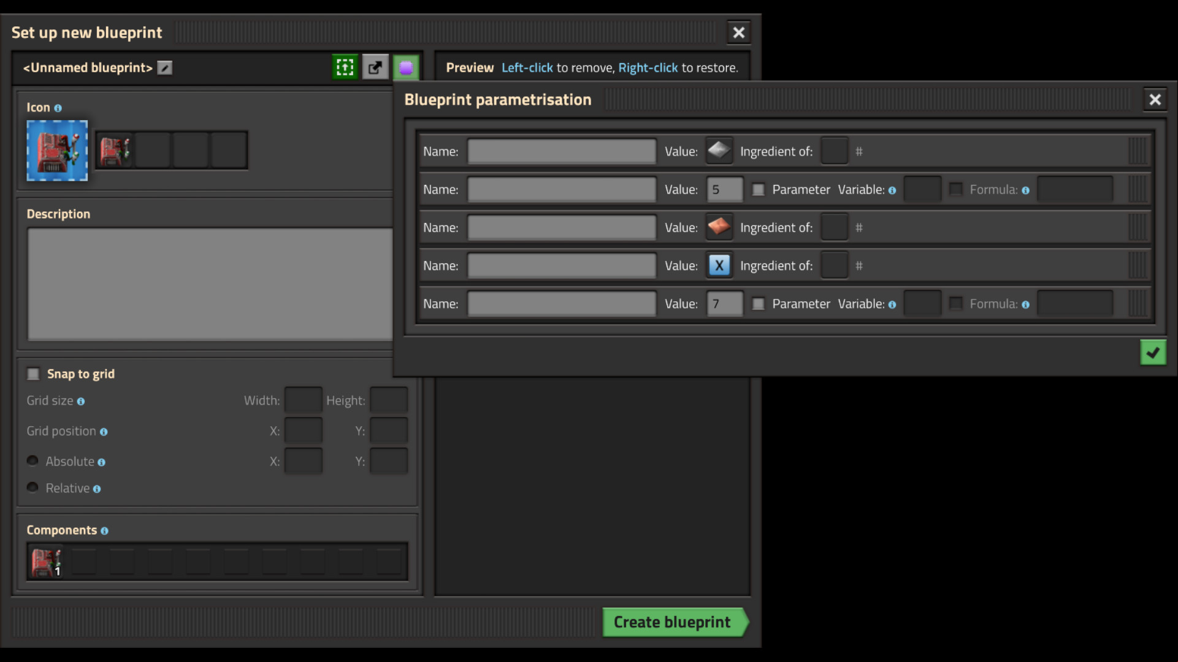
Task: Select the large blueprint icon preview
Action: [x=57, y=151]
